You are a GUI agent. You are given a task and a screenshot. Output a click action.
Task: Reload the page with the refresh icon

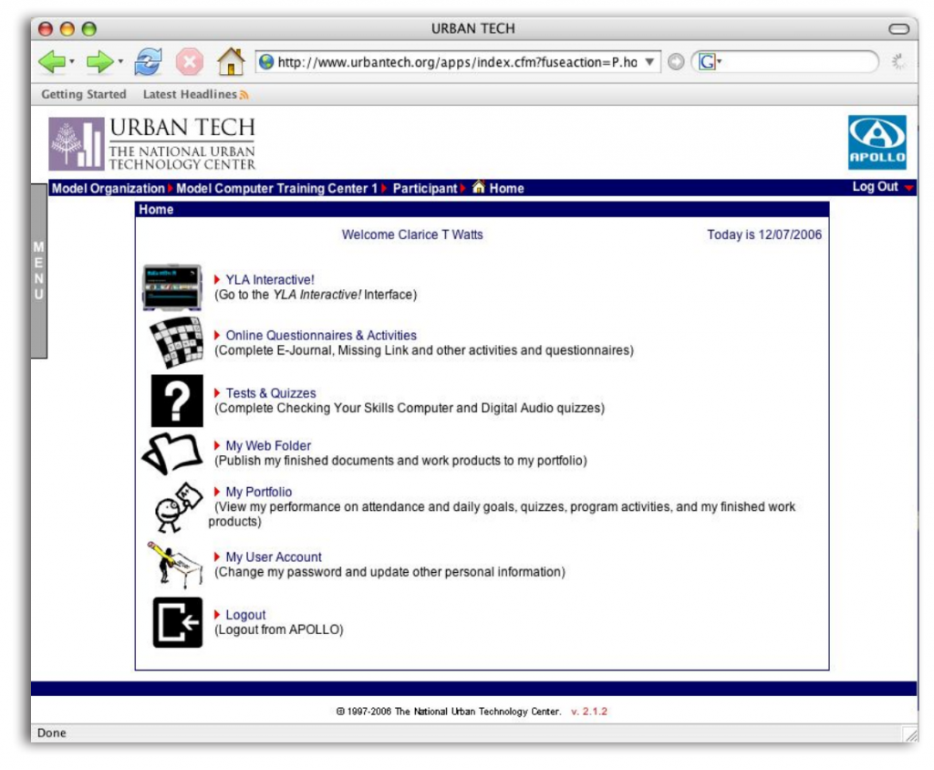pyautogui.click(x=148, y=61)
